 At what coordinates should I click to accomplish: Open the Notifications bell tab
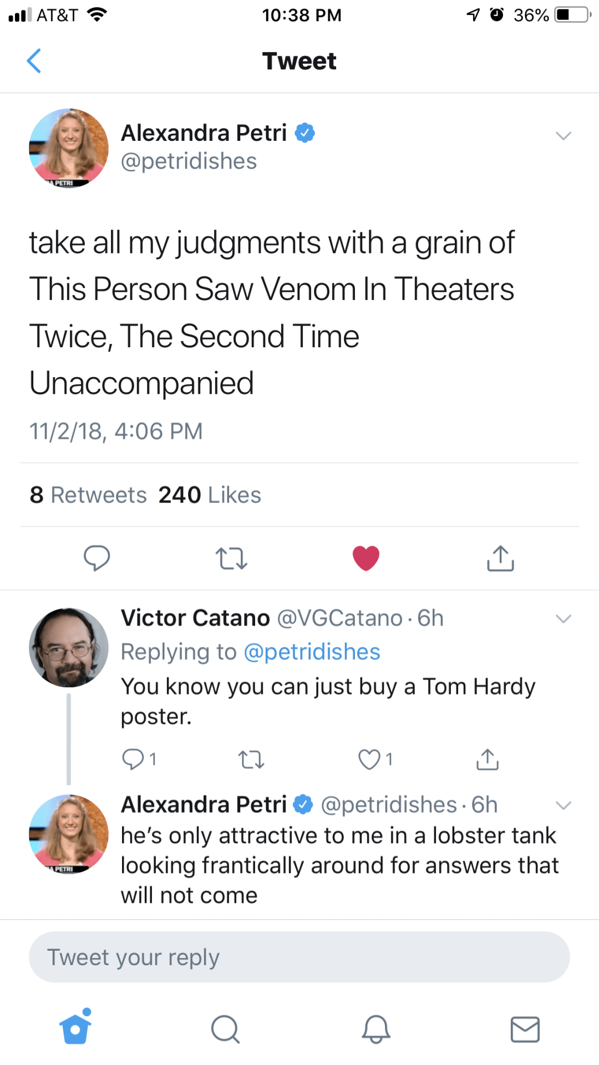tap(376, 1029)
